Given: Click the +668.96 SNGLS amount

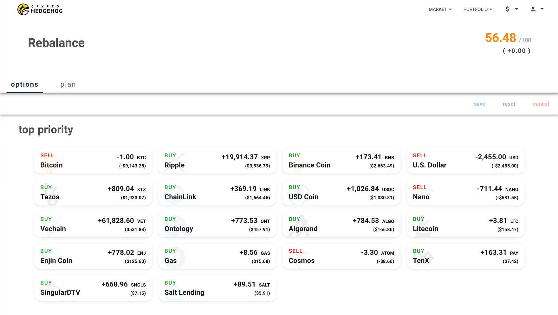Looking at the screenshot, I should [124, 285].
